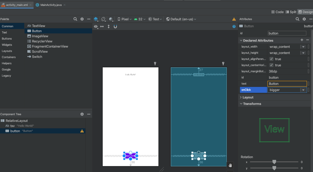
Task: Toggle the magnet autoconnect icon
Action: (x=115, y=26)
